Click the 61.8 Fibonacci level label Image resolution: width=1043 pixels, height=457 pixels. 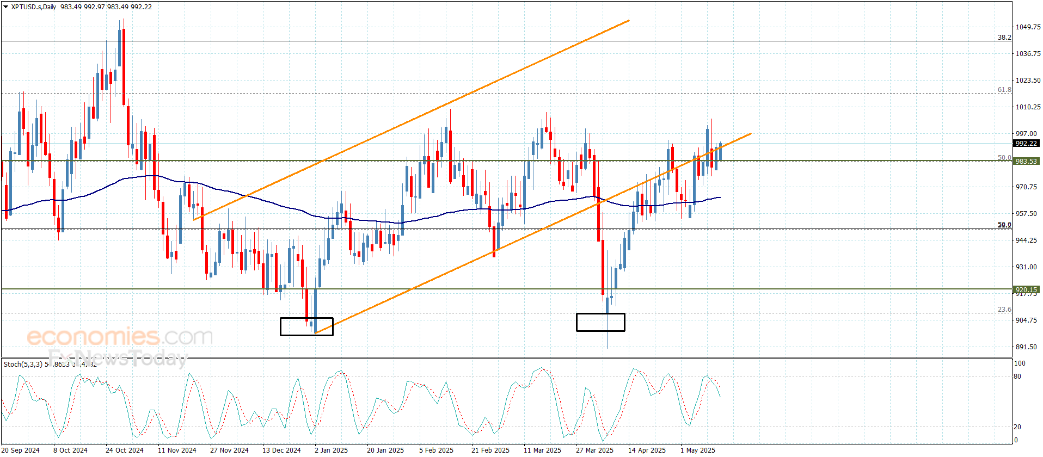pyautogui.click(x=1004, y=90)
